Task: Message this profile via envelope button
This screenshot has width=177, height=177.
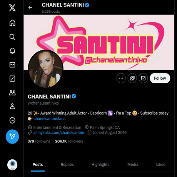Action: coord(143,78)
